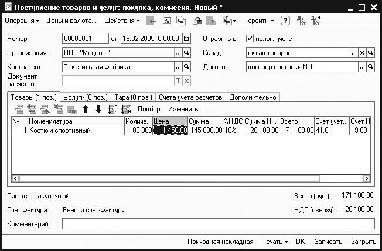The height and width of the screenshot is (251, 382).
Task: Click the delete row icon in table toolbar
Action: (x=59, y=109)
